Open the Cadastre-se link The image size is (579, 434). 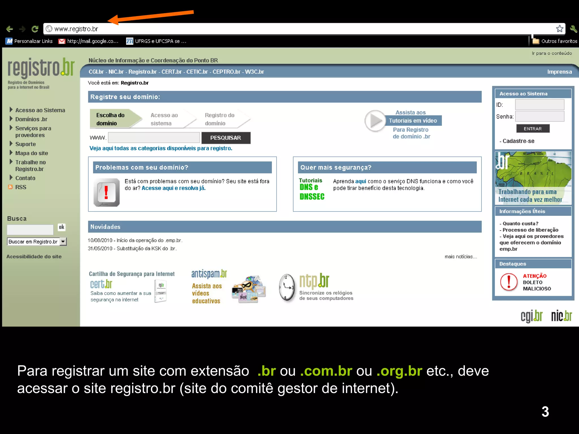pos(518,141)
